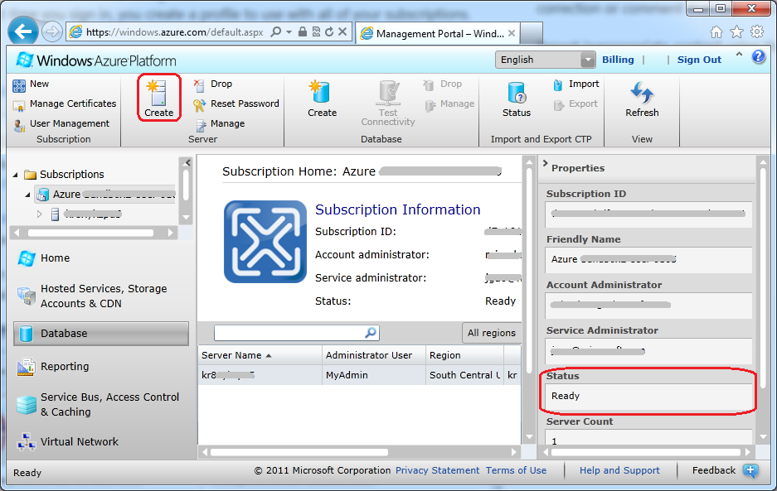Select the South Central region cell
Image resolution: width=777 pixels, height=491 pixels.
(x=465, y=375)
